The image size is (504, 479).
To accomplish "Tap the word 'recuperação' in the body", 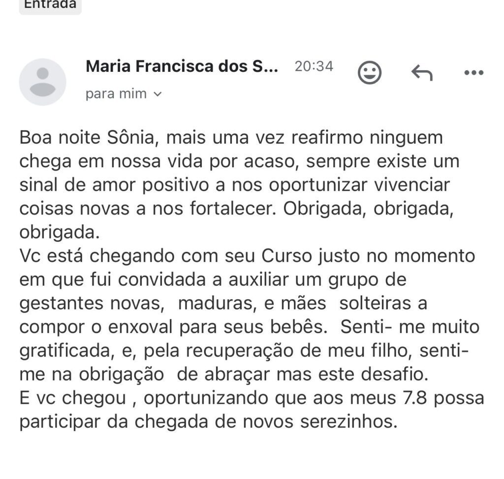I will (240, 351).
